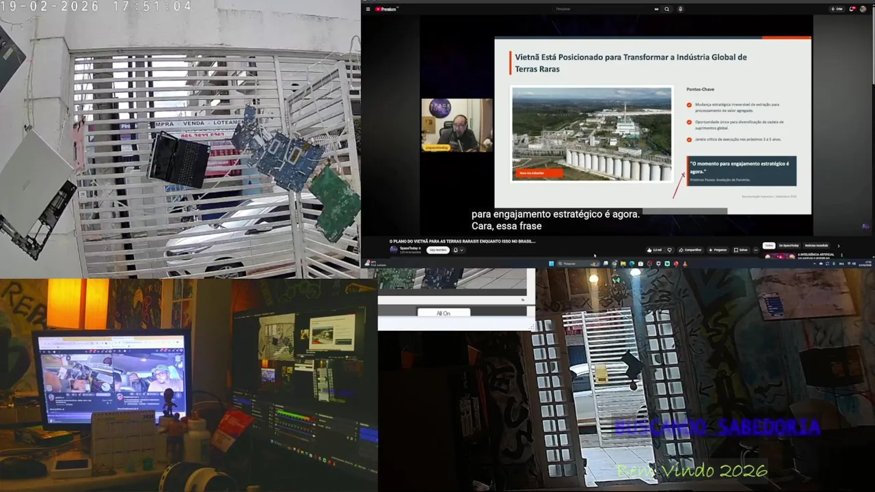The width and height of the screenshot is (875, 492).
Task: Click the video title O PLANO DO VIETNÃ
Action: point(462,241)
